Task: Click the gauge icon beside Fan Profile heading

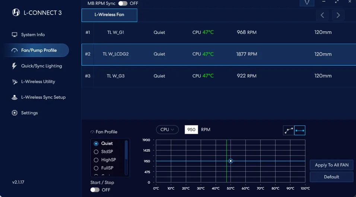Action: pyautogui.click(x=92, y=132)
